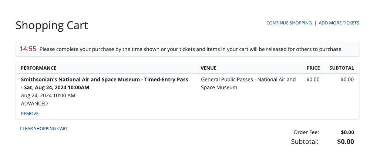The height and width of the screenshot is (160, 370).
Task: Remove the Air and Space Museum pass
Action: click(30, 114)
